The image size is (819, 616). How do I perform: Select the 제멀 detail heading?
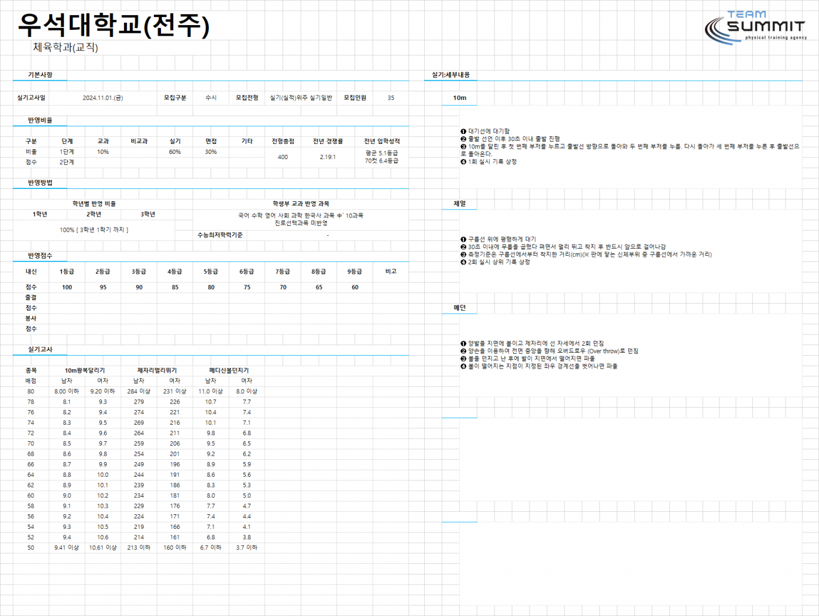point(460,204)
